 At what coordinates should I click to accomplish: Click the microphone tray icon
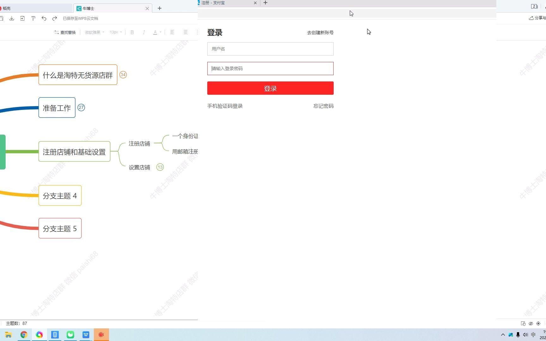coord(518,335)
